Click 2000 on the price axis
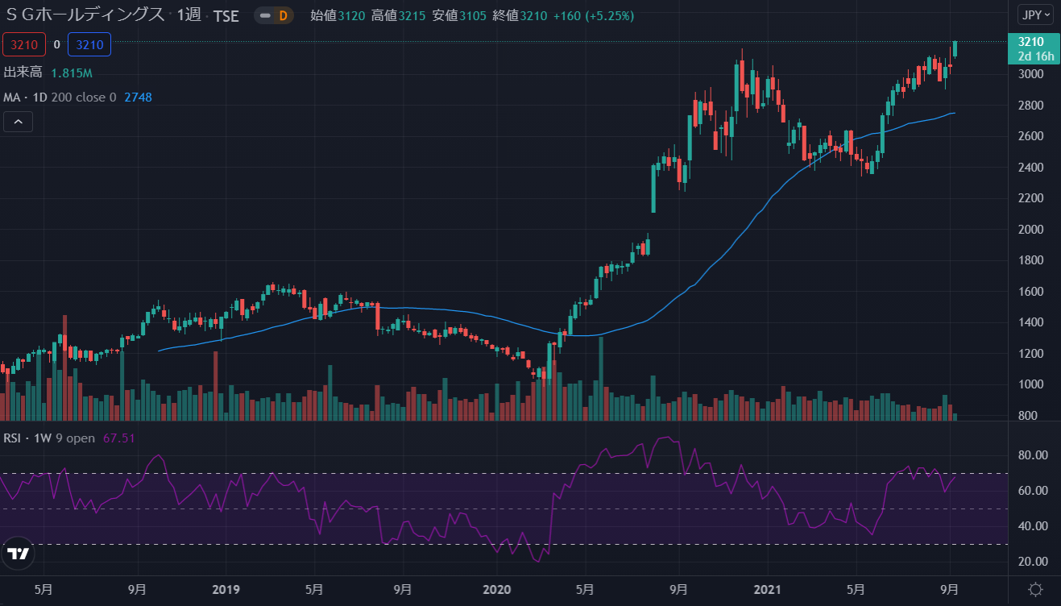The image size is (1061, 606). click(1031, 230)
